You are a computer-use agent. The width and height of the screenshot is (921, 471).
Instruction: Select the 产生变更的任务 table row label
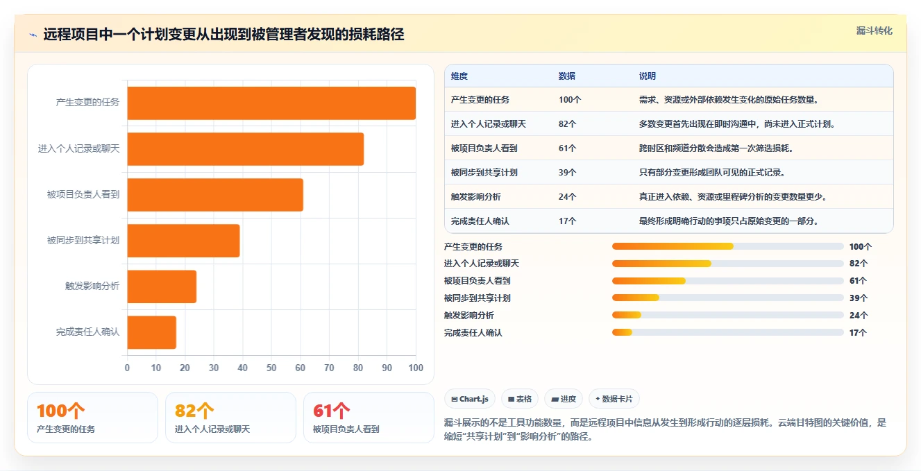coord(480,100)
